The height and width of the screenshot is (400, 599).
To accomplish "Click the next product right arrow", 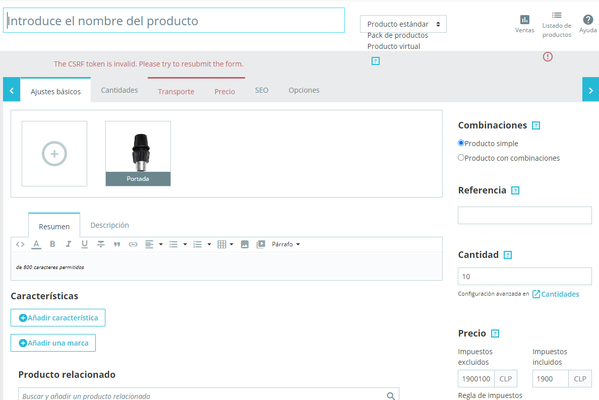I will 590,89.
